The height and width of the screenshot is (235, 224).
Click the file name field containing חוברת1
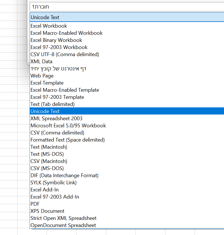[127, 7]
